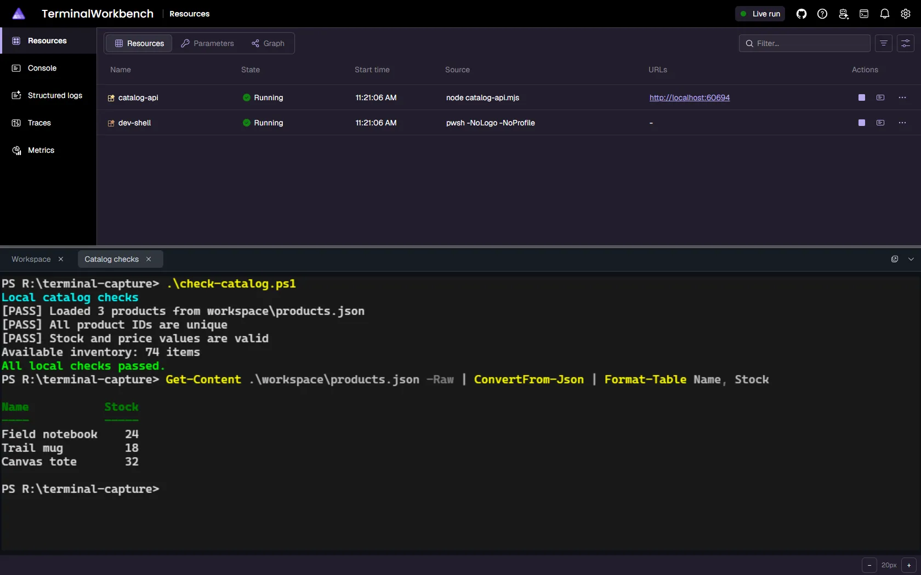Pop out the terminal panel

click(895, 259)
